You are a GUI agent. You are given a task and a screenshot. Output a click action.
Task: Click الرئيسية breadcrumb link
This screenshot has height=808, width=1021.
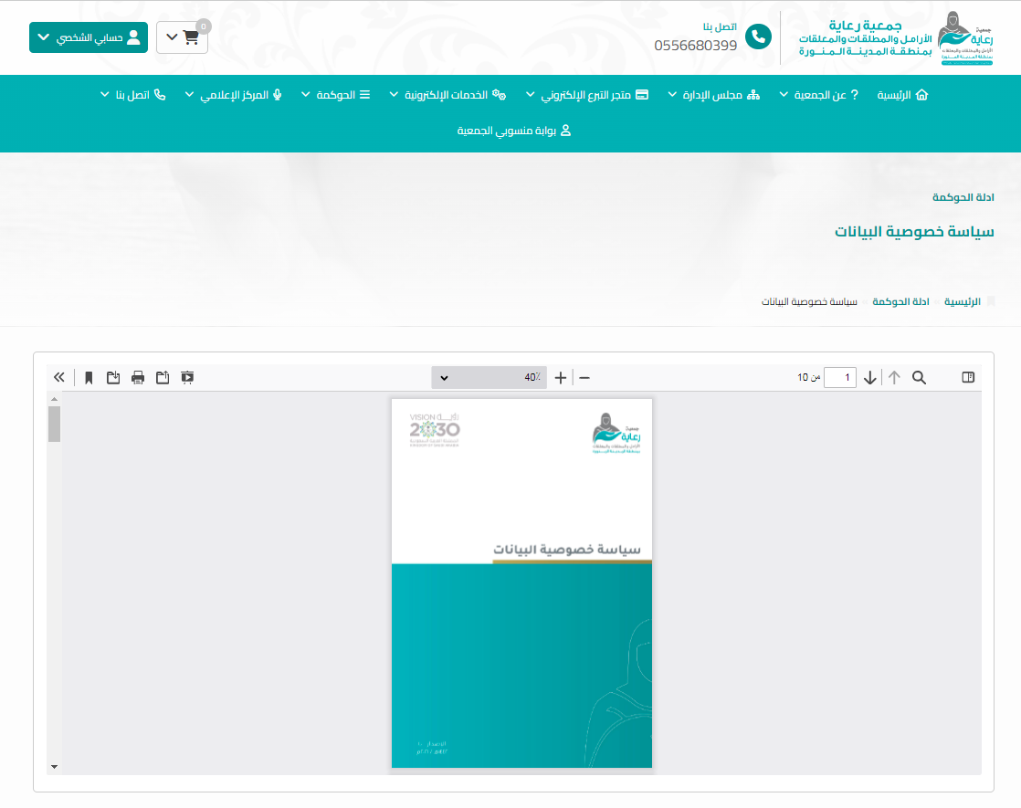(x=962, y=301)
